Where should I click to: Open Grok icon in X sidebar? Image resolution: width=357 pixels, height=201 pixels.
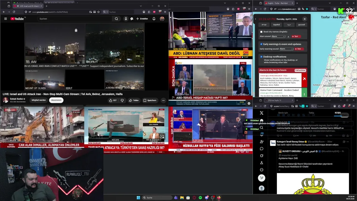point(261,155)
